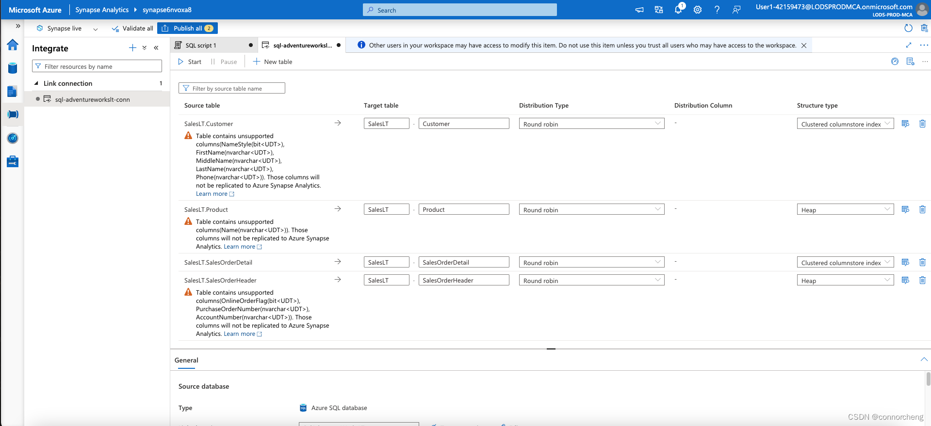
Task: Delete the Customer table mapping
Action: (923, 124)
